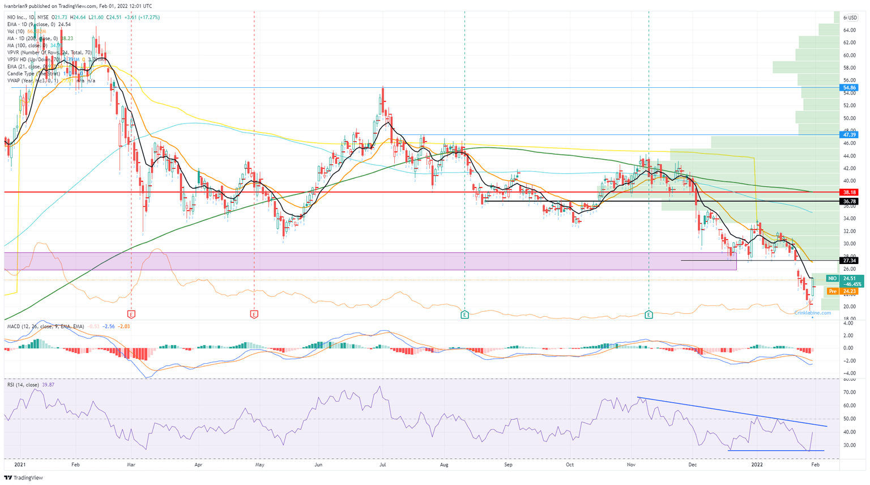Click the published header text at top
This screenshot has height=485, width=870.
78,6
